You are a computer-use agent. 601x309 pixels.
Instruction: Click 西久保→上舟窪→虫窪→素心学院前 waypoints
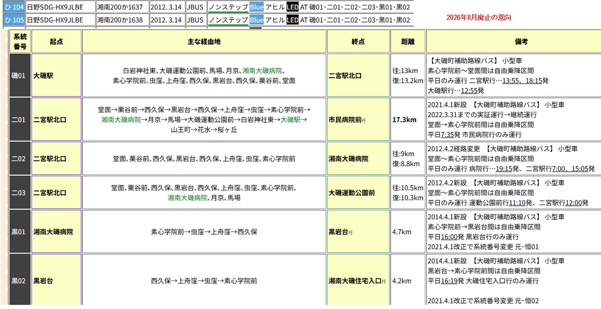(204, 281)
